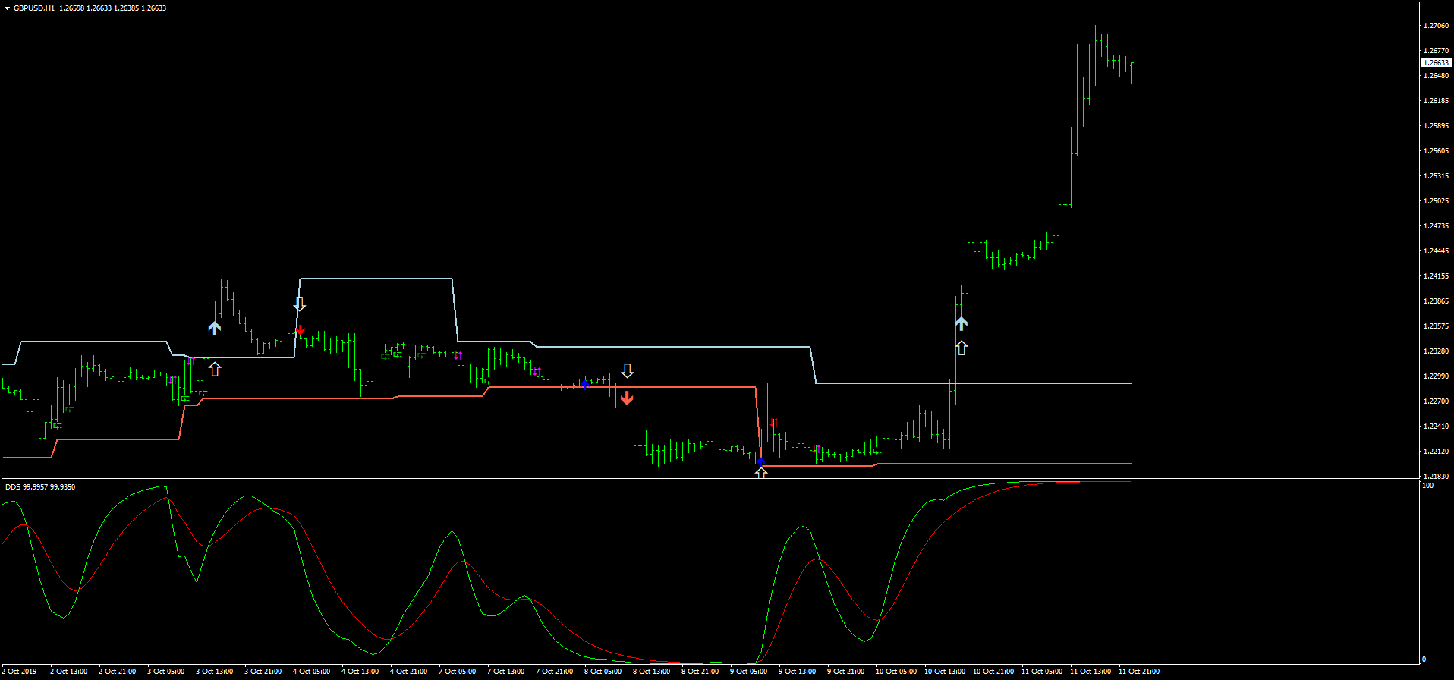
Task: Click the 1.27060 level on the price axis
Action: click(x=1435, y=26)
